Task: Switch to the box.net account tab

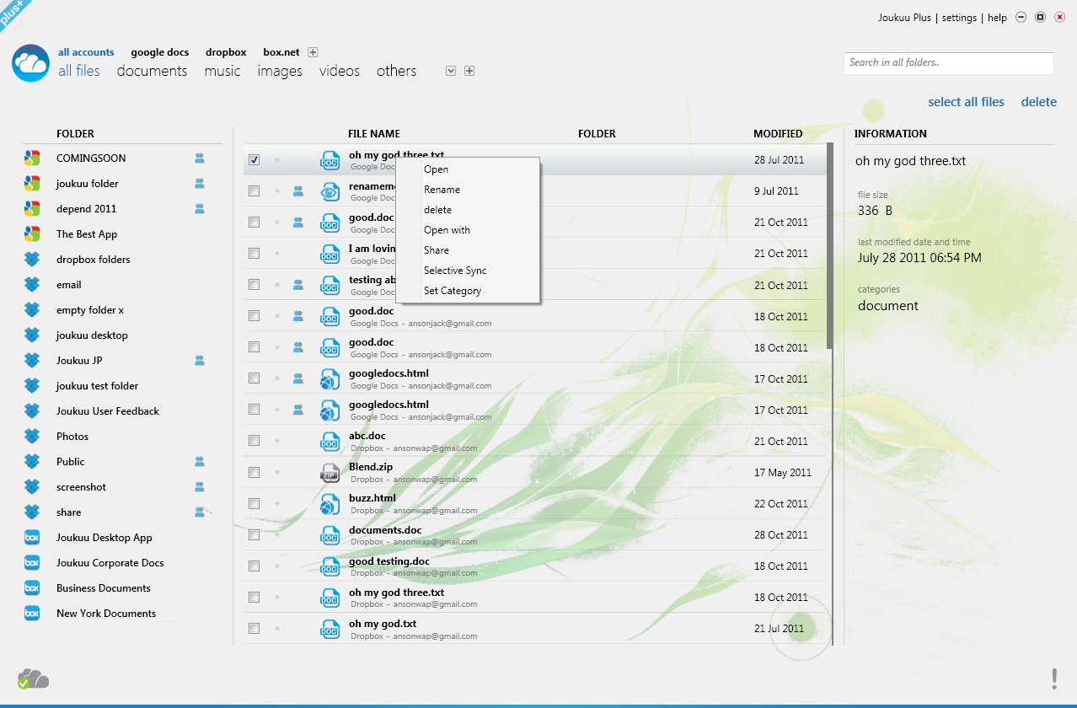Action: point(281,52)
